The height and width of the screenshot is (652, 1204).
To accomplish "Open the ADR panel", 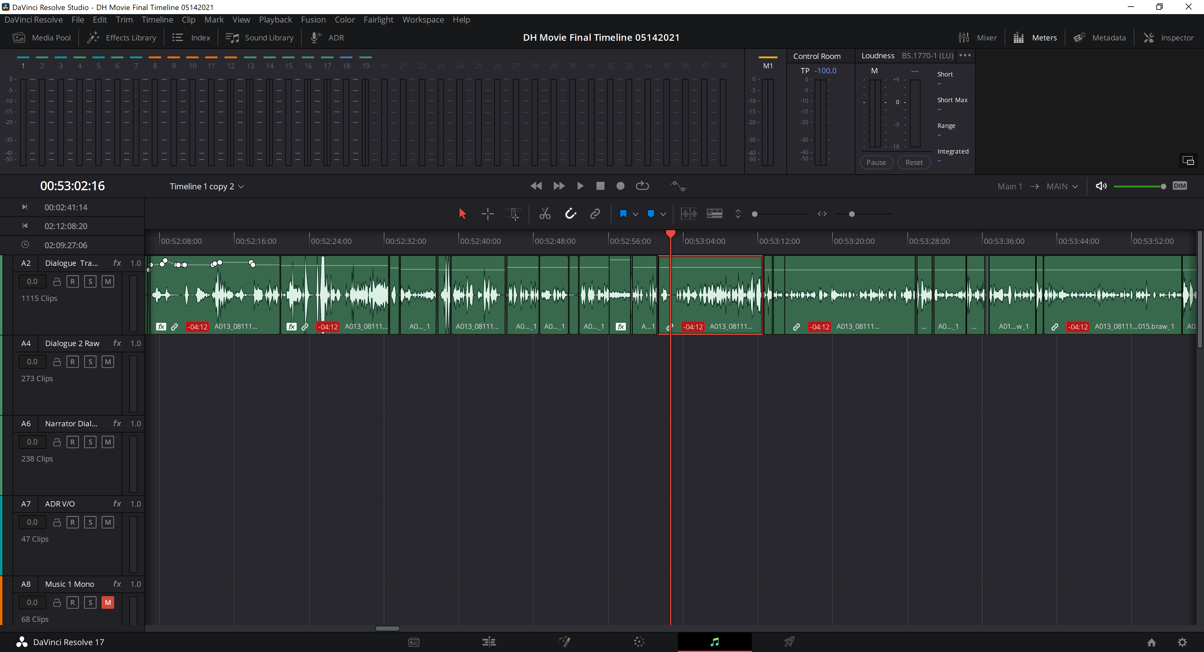I will coord(327,38).
